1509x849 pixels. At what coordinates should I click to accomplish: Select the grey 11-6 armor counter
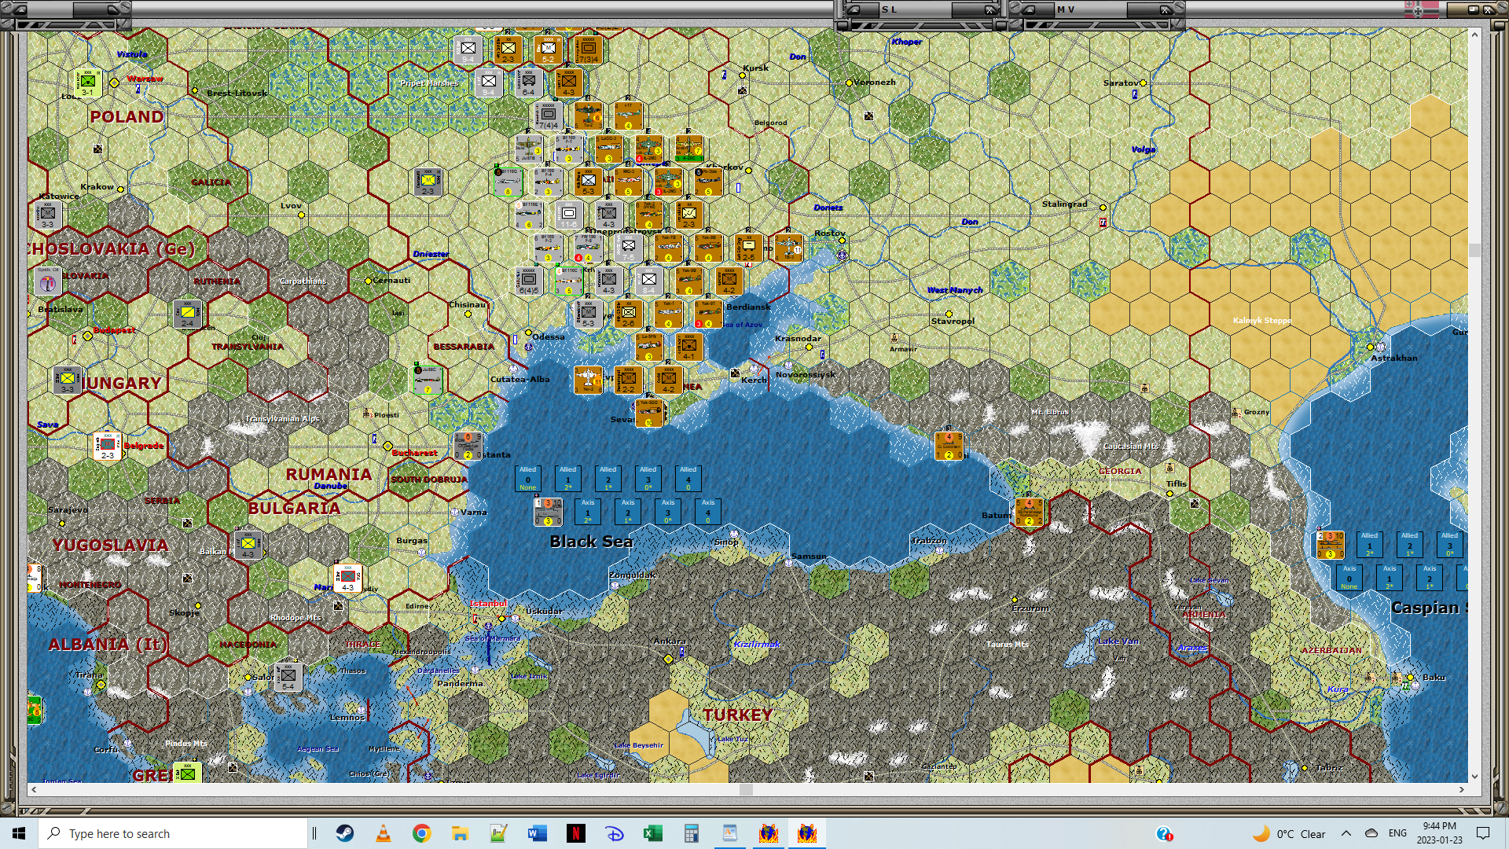click(x=569, y=215)
